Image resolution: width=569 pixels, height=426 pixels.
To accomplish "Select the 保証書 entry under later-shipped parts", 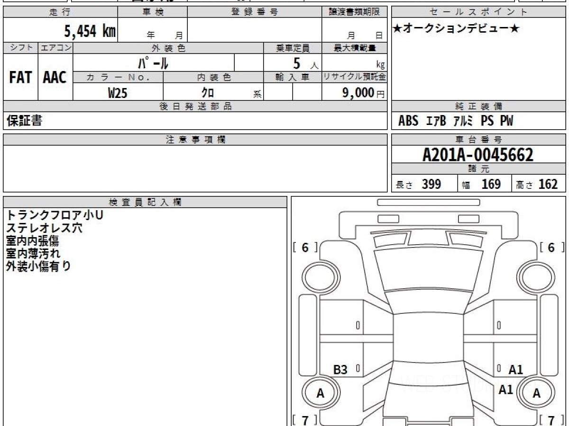I will pos(24,121).
